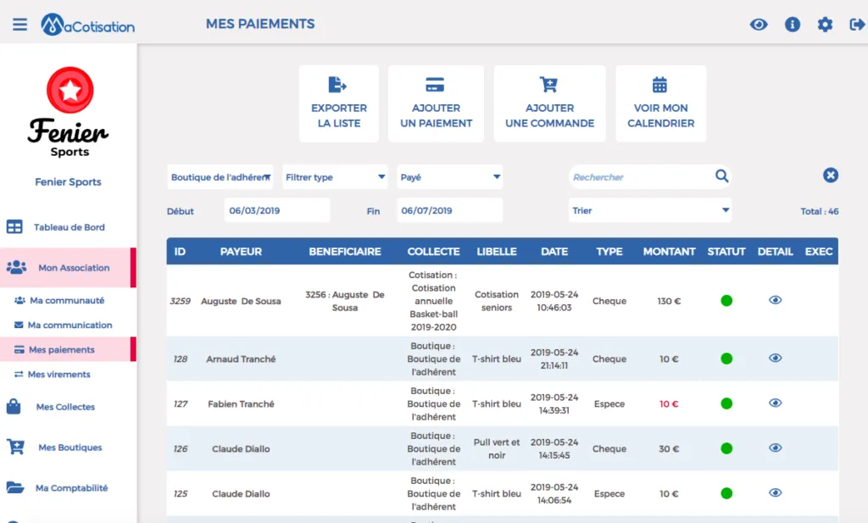Open settings gear icon in header
This screenshot has height=523, width=868.
click(825, 25)
